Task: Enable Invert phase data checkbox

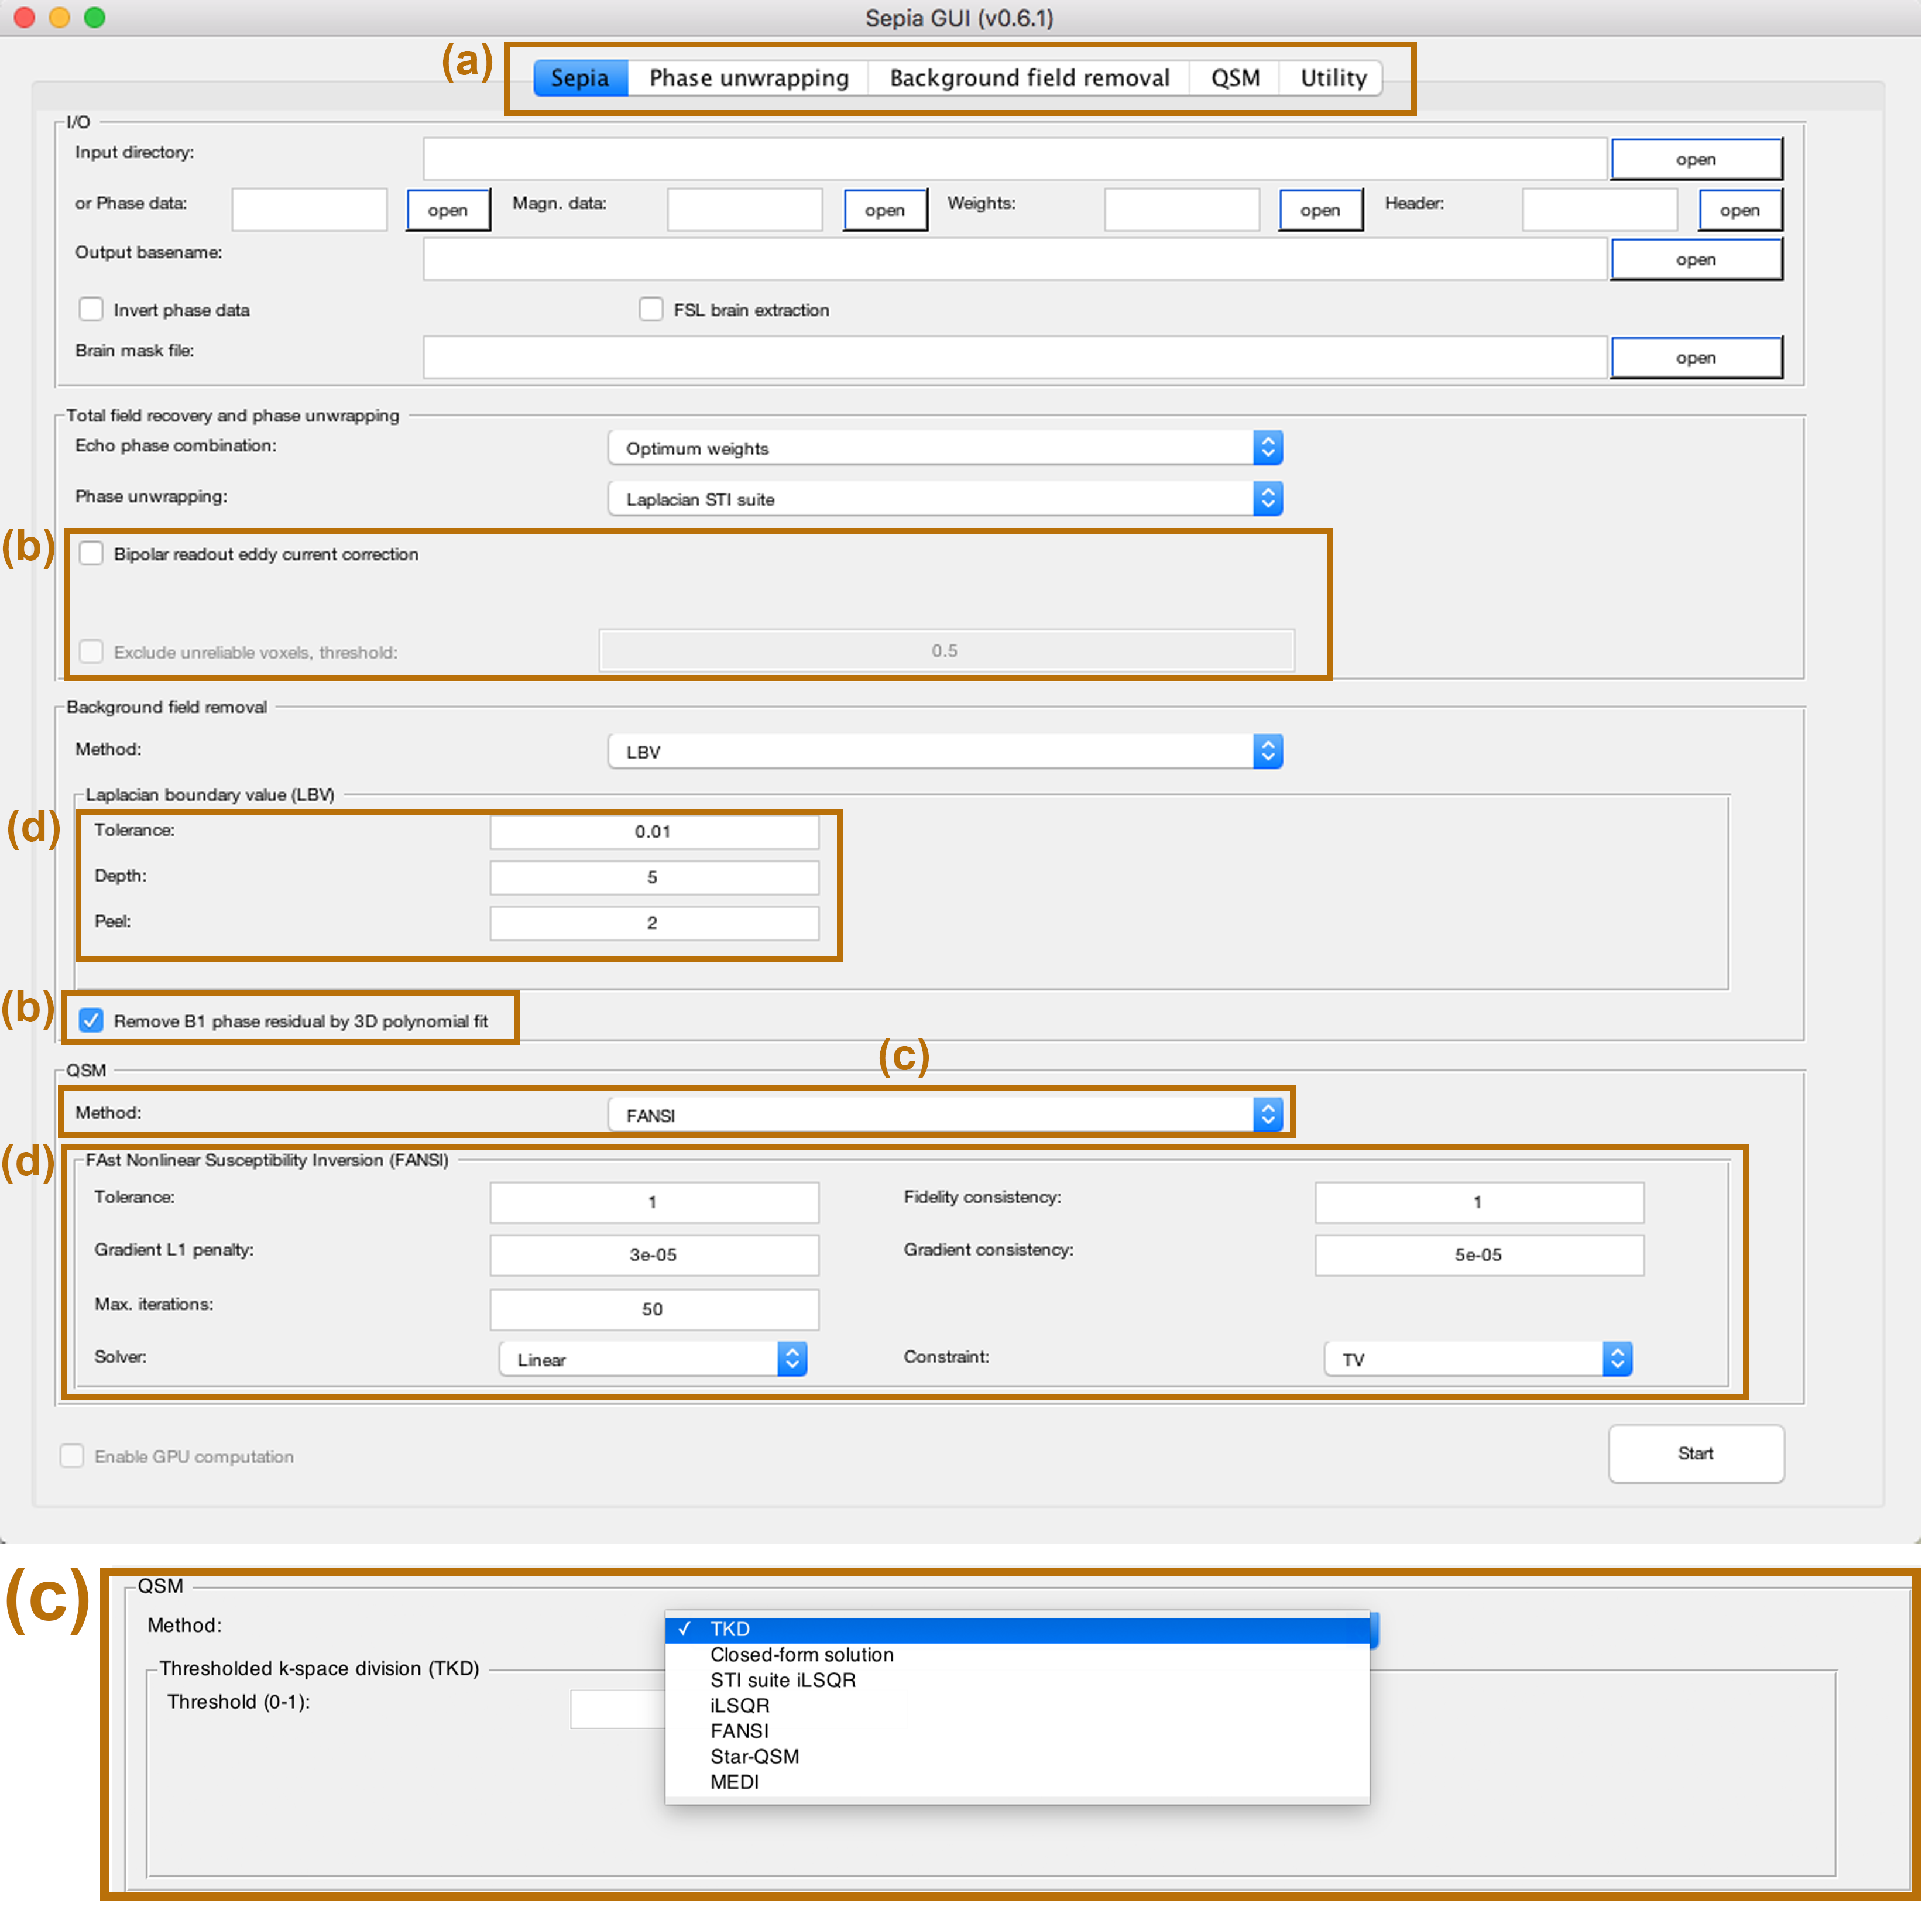Action: click(92, 310)
